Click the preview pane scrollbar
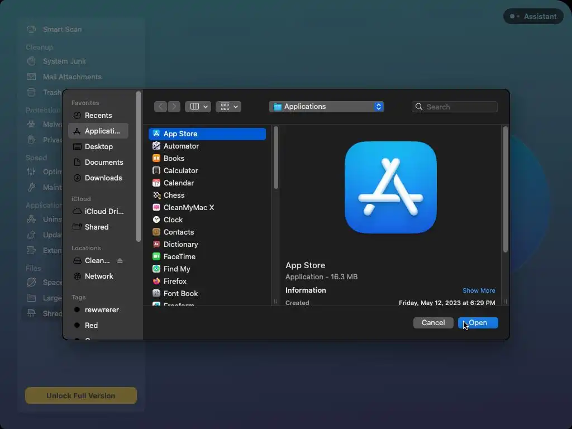This screenshot has height=429, width=572. click(x=505, y=189)
